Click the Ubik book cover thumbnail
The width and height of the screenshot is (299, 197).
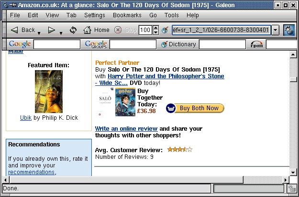(x=49, y=92)
